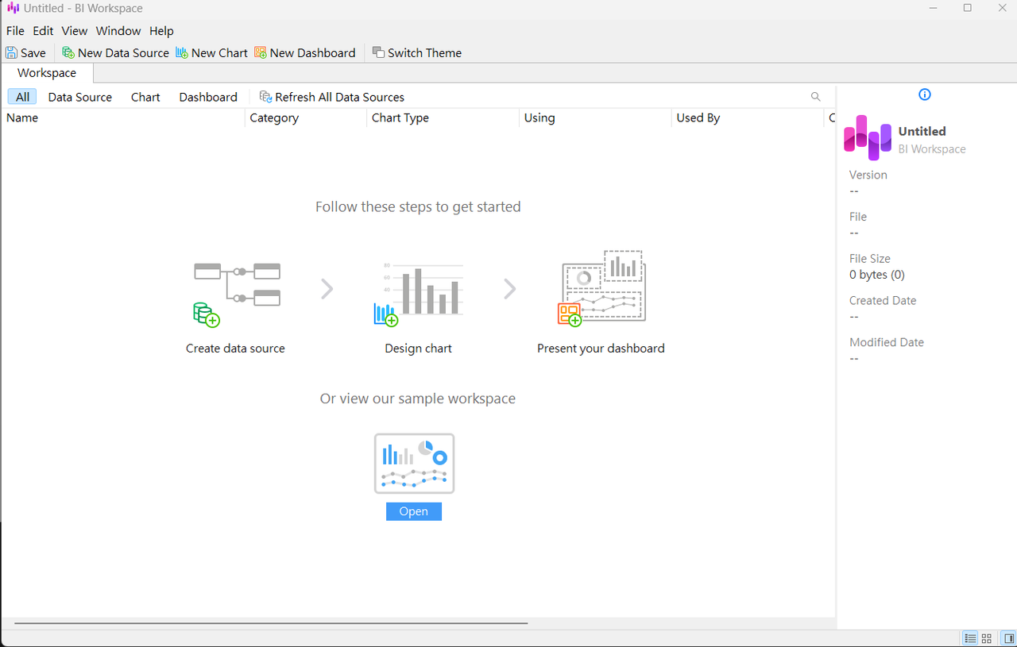The image size is (1017, 647).
Task: Click the horizontal scrollbar
Action: pos(271,623)
